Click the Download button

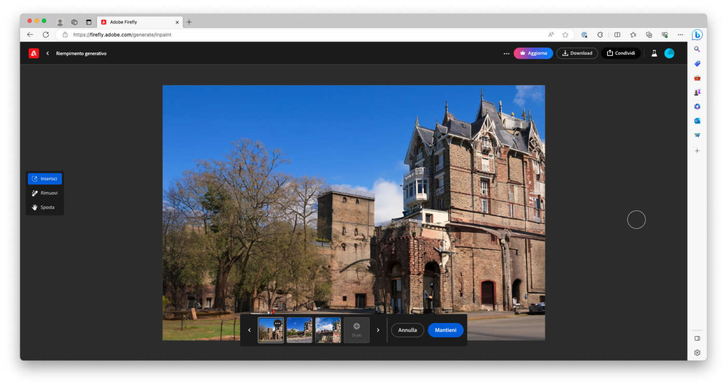[577, 53]
